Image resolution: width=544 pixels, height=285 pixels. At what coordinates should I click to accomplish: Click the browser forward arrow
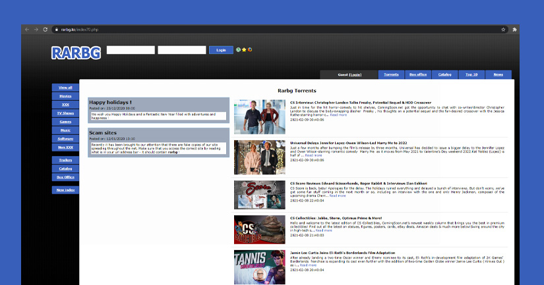(x=36, y=30)
